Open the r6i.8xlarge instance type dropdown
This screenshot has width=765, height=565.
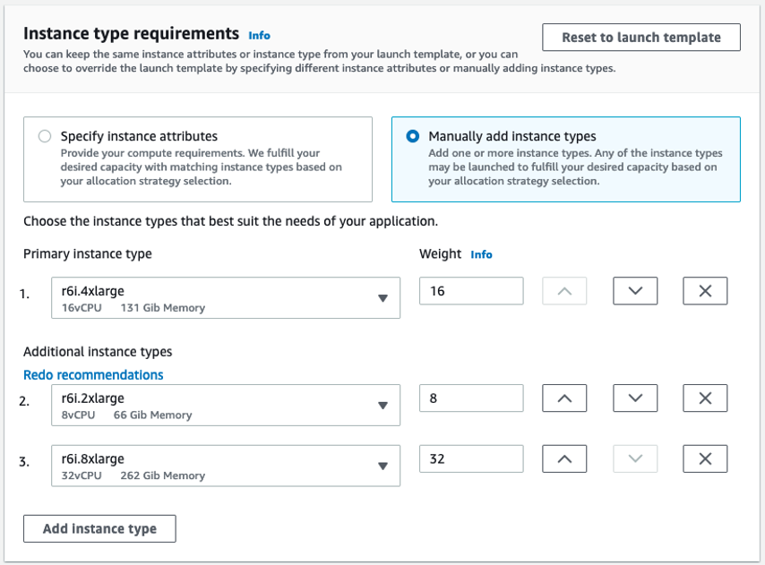tap(226, 467)
